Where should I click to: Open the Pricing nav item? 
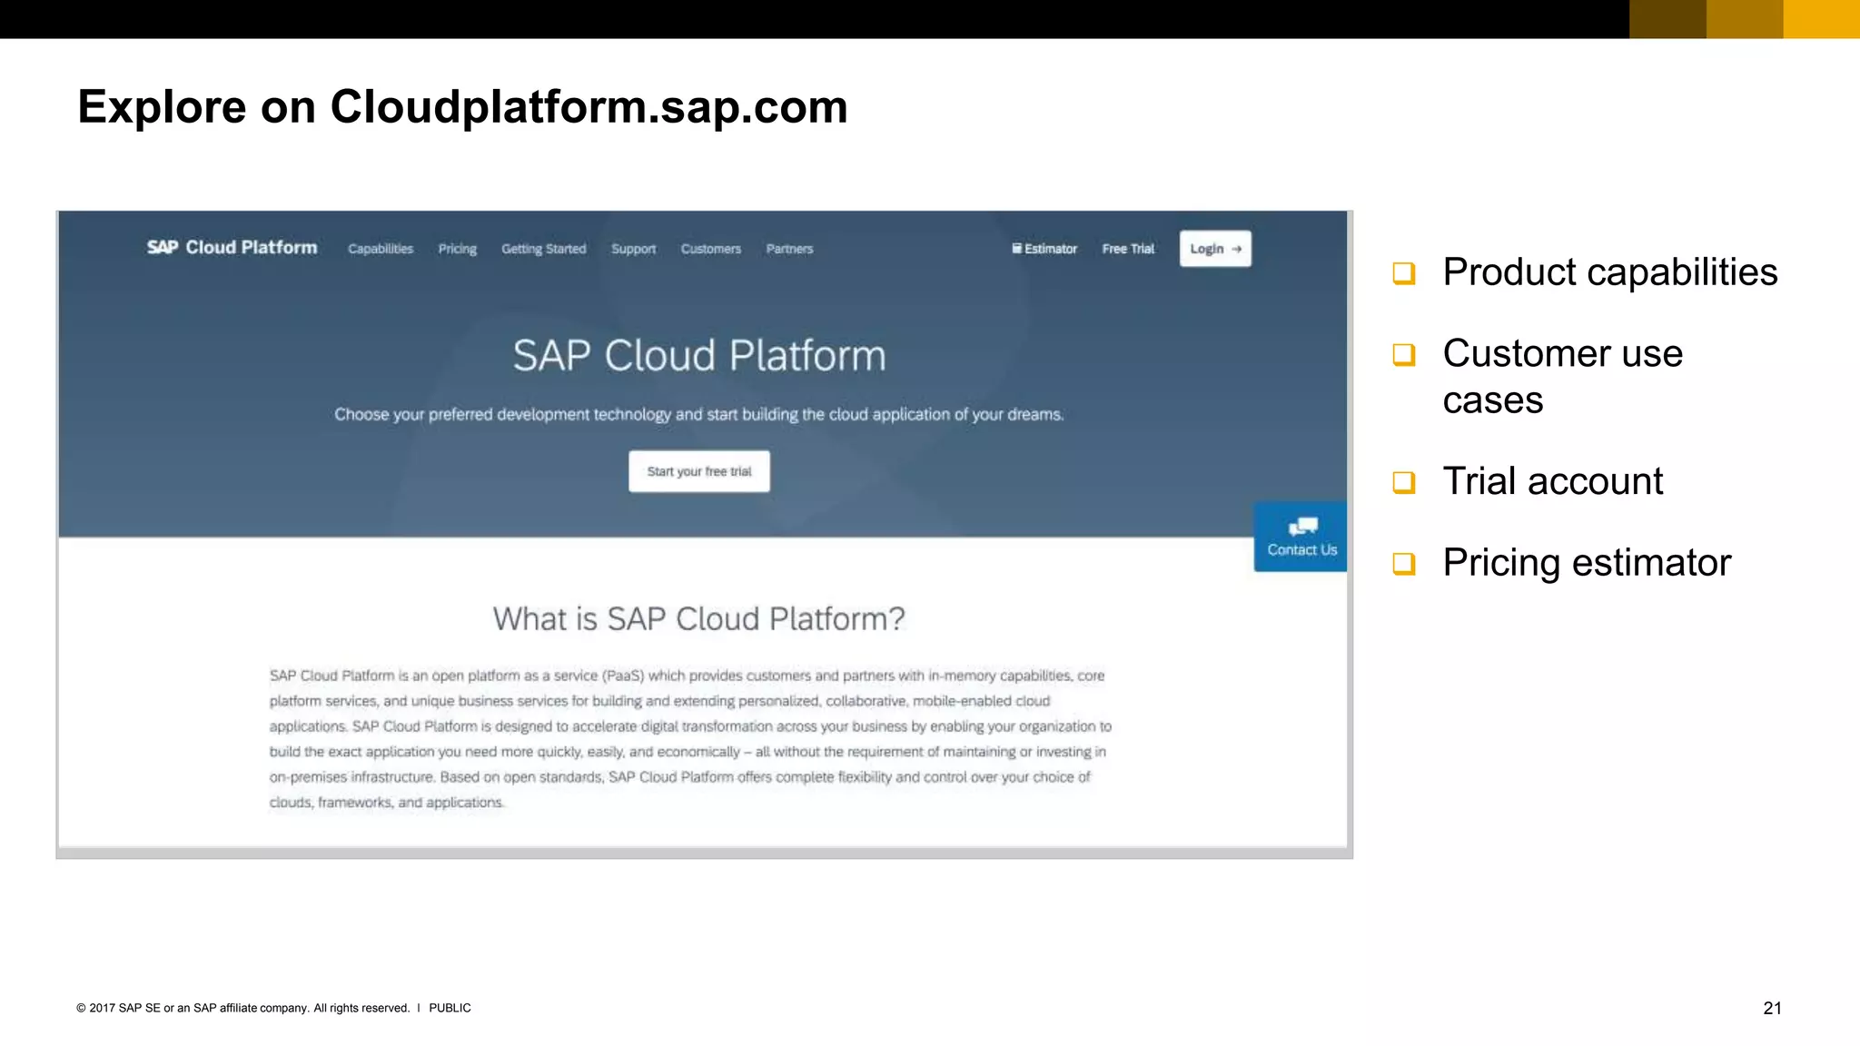pyautogui.click(x=457, y=249)
